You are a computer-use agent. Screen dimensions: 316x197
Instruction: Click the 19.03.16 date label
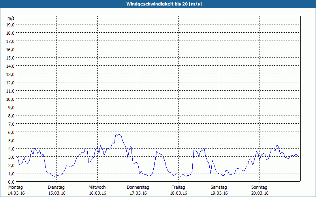pyautogui.click(x=219, y=193)
